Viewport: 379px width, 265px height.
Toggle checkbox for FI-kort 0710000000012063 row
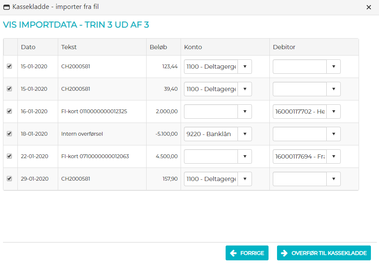tap(9, 156)
